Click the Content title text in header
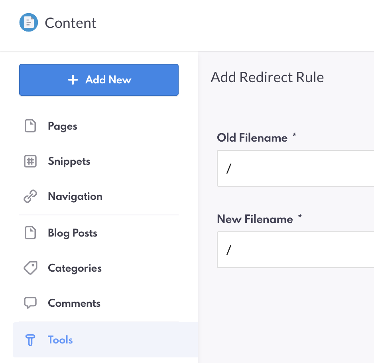This screenshot has width=374, height=363. 71,23
